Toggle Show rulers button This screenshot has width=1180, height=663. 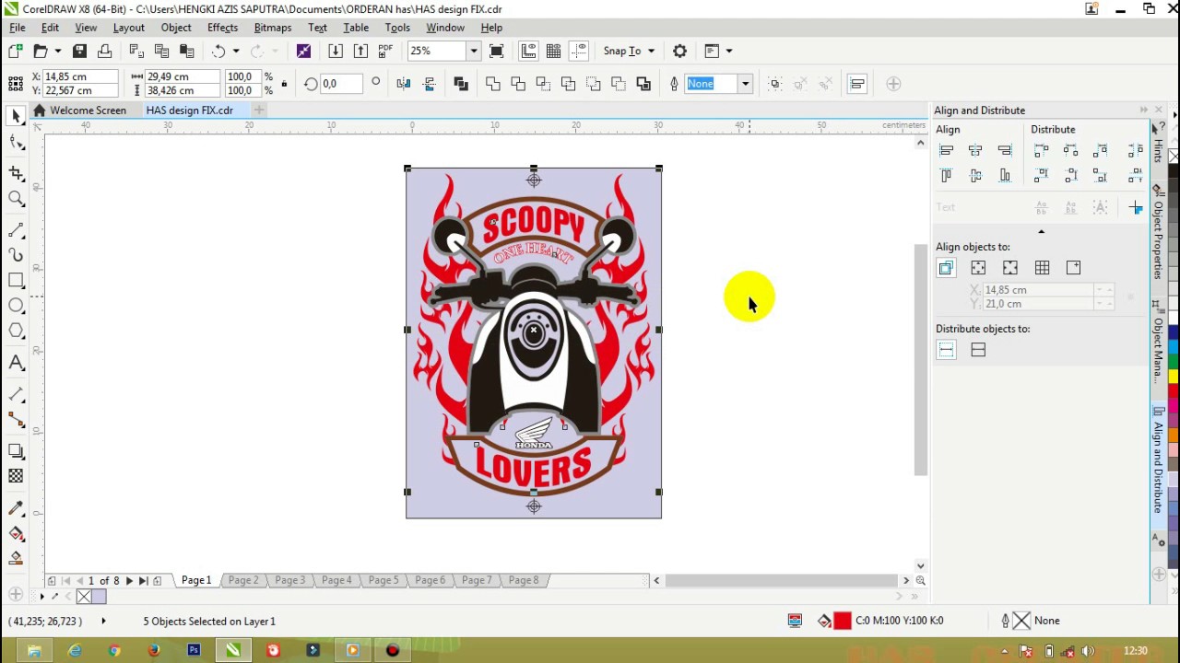[528, 52]
